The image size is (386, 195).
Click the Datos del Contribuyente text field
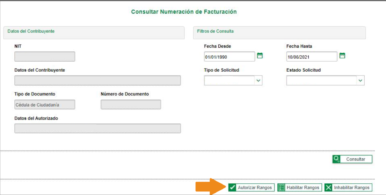click(97, 80)
